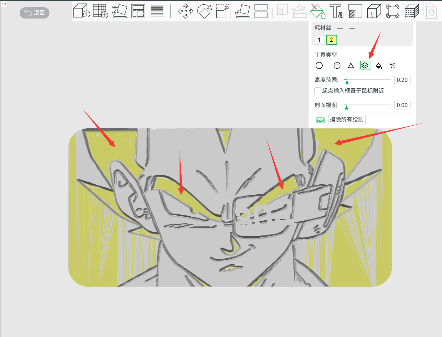Click the 高度范围 slider handle
This screenshot has width=442, height=337.
[x=347, y=82]
